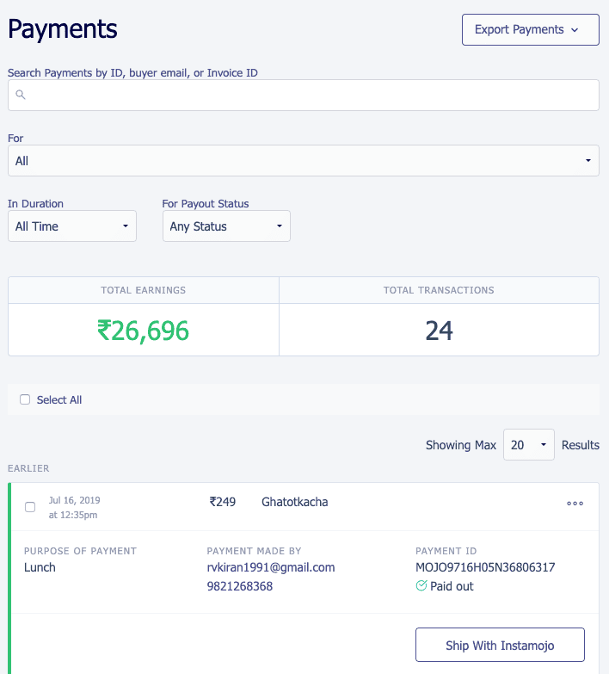Change the Showing Max 20 results dropdown
This screenshot has width=609, height=674.
tap(529, 445)
